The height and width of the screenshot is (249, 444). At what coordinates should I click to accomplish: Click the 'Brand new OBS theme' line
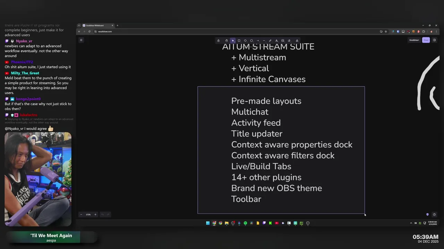coord(276,188)
